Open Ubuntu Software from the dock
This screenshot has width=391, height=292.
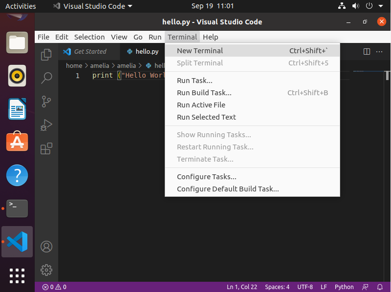click(x=17, y=141)
